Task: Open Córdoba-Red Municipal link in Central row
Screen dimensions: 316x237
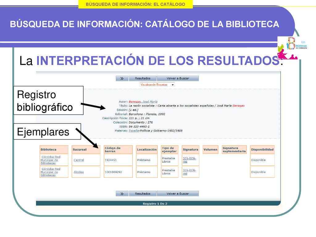Action: tap(51, 160)
